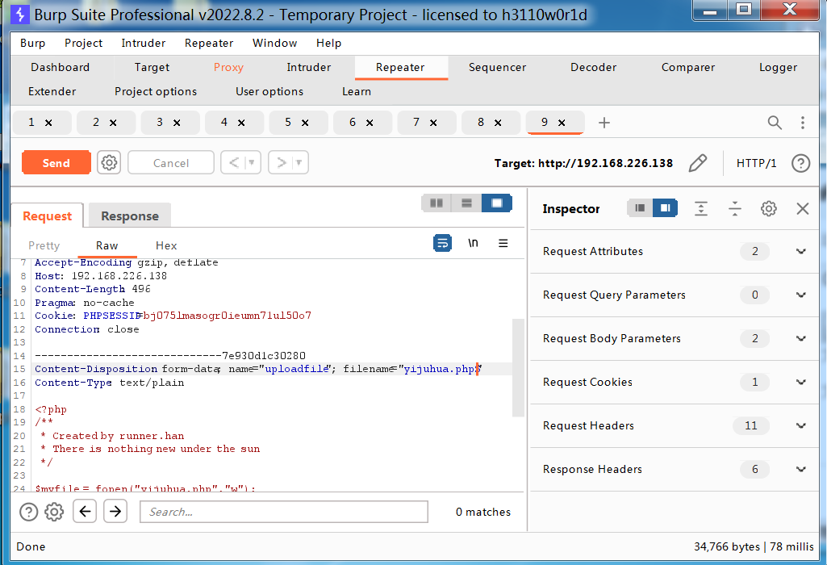Open request editor hamburger menu
827x565 pixels.
(503, 243)
